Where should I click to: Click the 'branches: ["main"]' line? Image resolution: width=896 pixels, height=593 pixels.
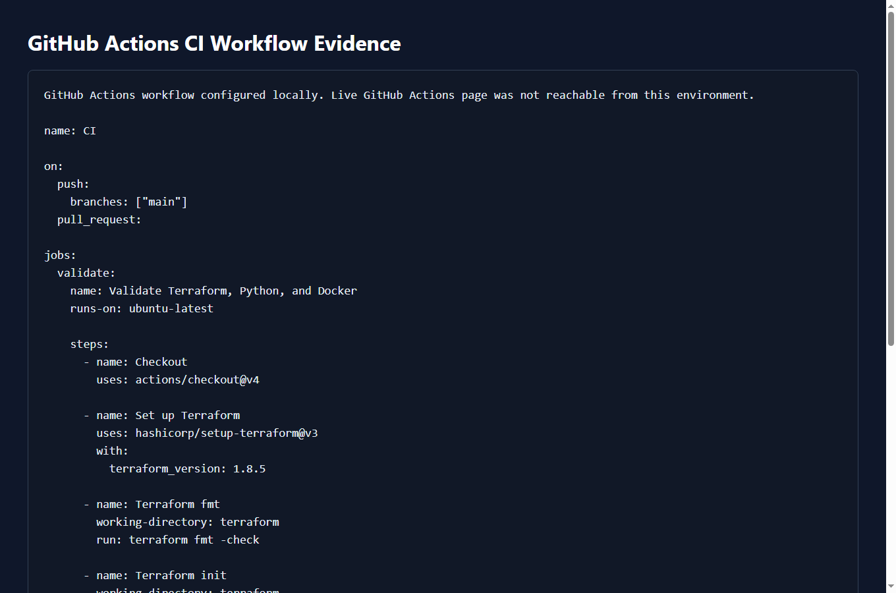point(128,202)
